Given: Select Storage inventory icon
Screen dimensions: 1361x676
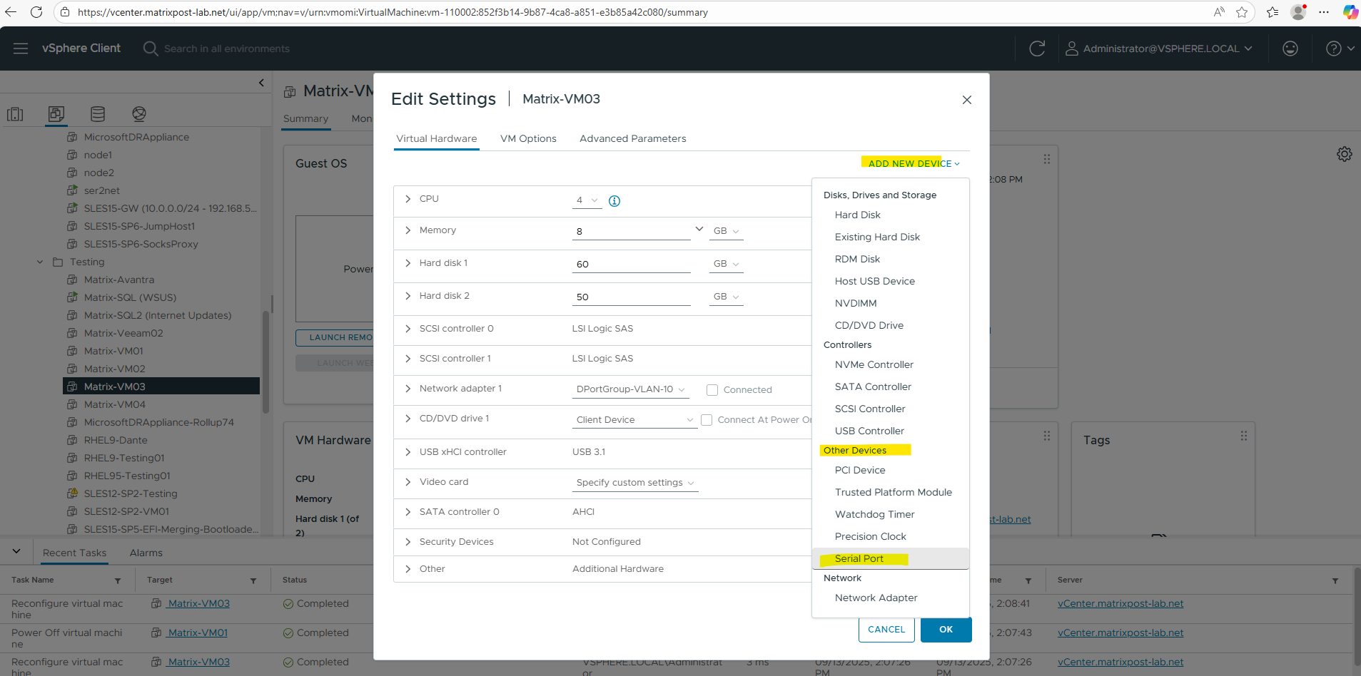Looking at the screenshot, I should [x=98, y=114].
